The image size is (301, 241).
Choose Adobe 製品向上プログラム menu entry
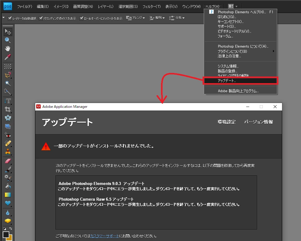coord(240,91)
